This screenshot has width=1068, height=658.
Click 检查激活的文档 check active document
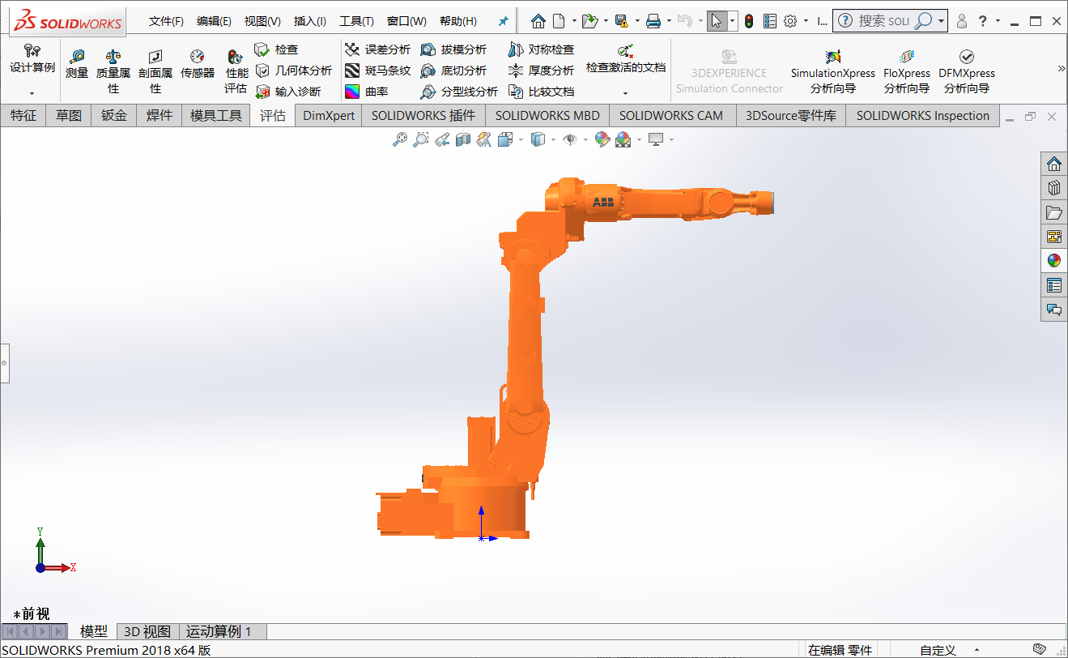pyautogui.click(x=626, y=59)
